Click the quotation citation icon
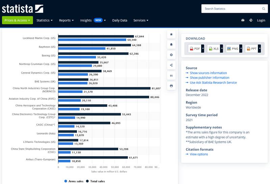 pos(171,75)
